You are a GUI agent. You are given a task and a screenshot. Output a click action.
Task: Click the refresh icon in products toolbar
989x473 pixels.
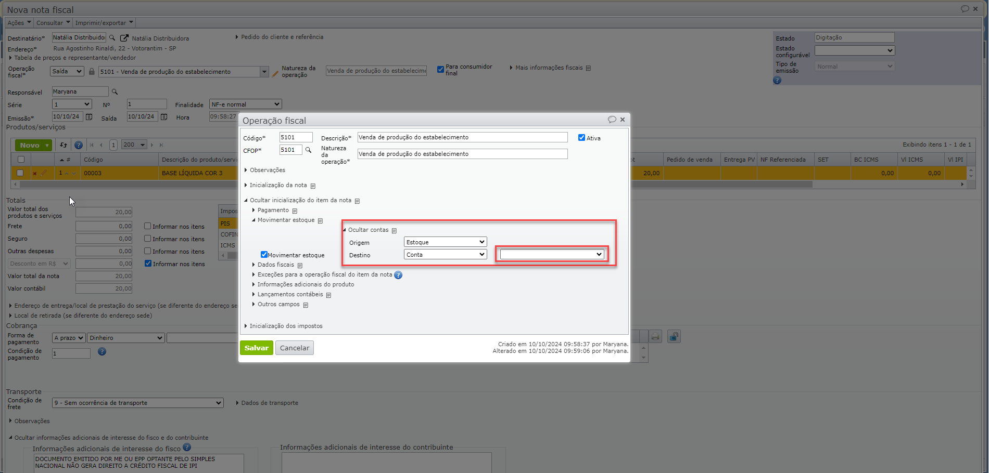(64, 145)
